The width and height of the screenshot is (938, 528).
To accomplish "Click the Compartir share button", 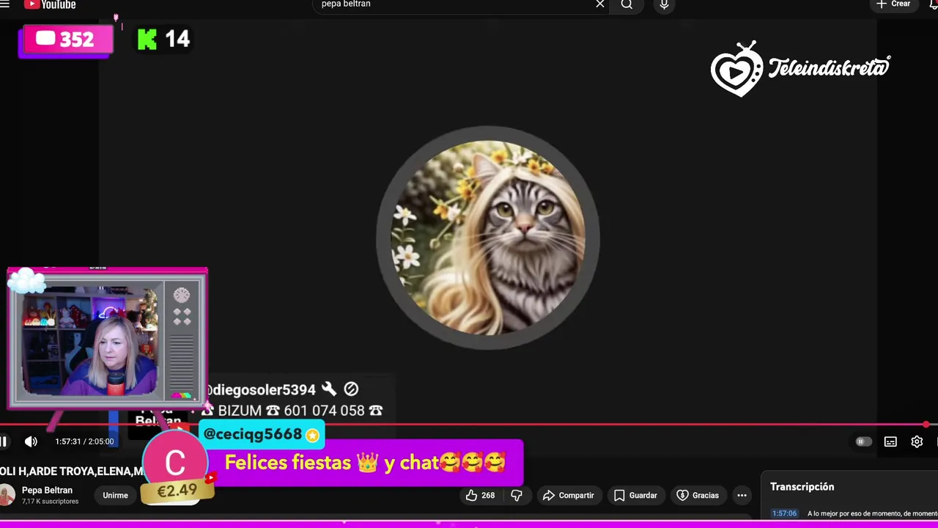I will (569, 496).
